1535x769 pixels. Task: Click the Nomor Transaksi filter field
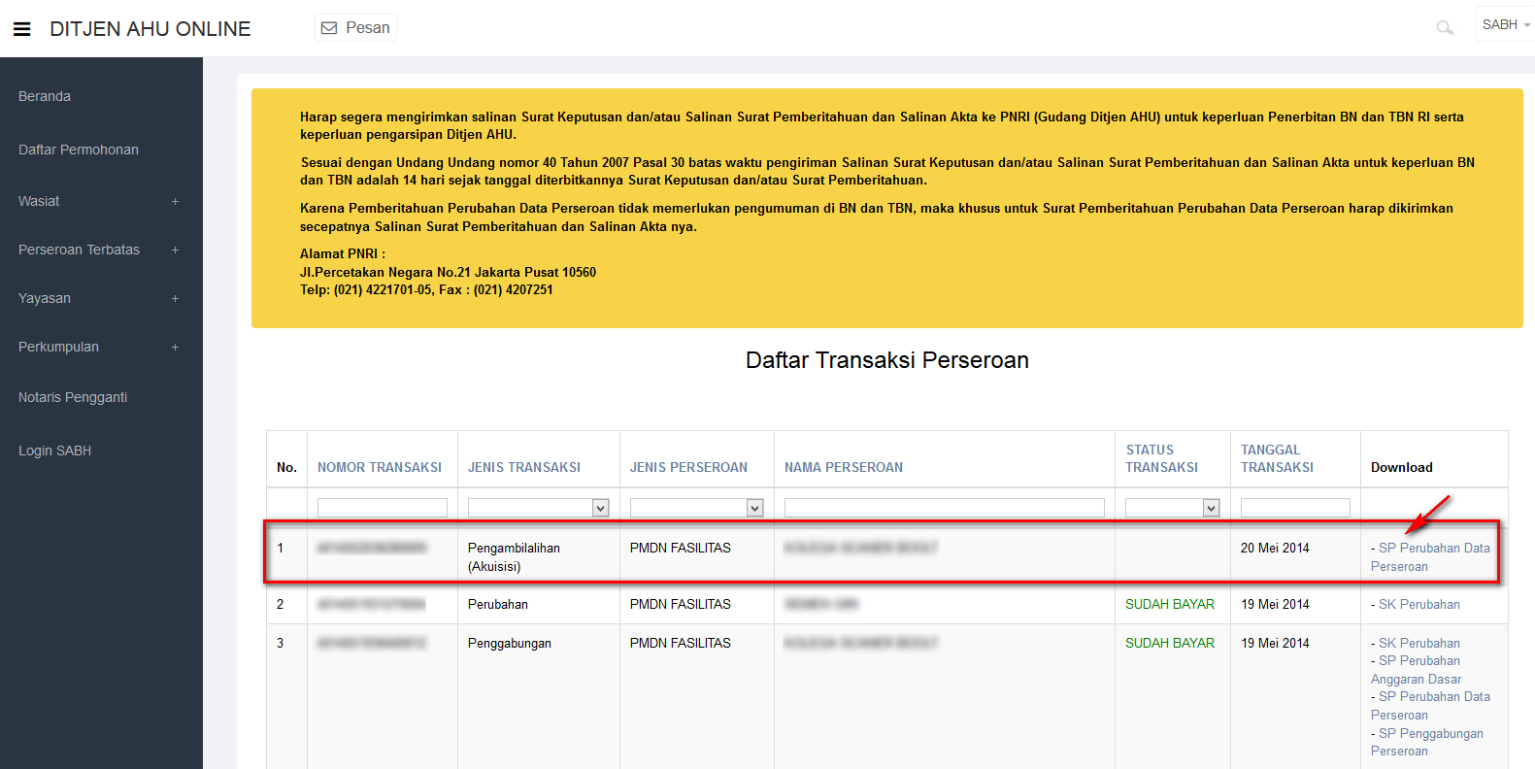click(382, 508)
